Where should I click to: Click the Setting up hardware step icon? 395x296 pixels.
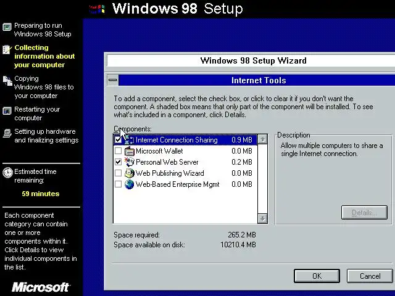tap(7, 133)
